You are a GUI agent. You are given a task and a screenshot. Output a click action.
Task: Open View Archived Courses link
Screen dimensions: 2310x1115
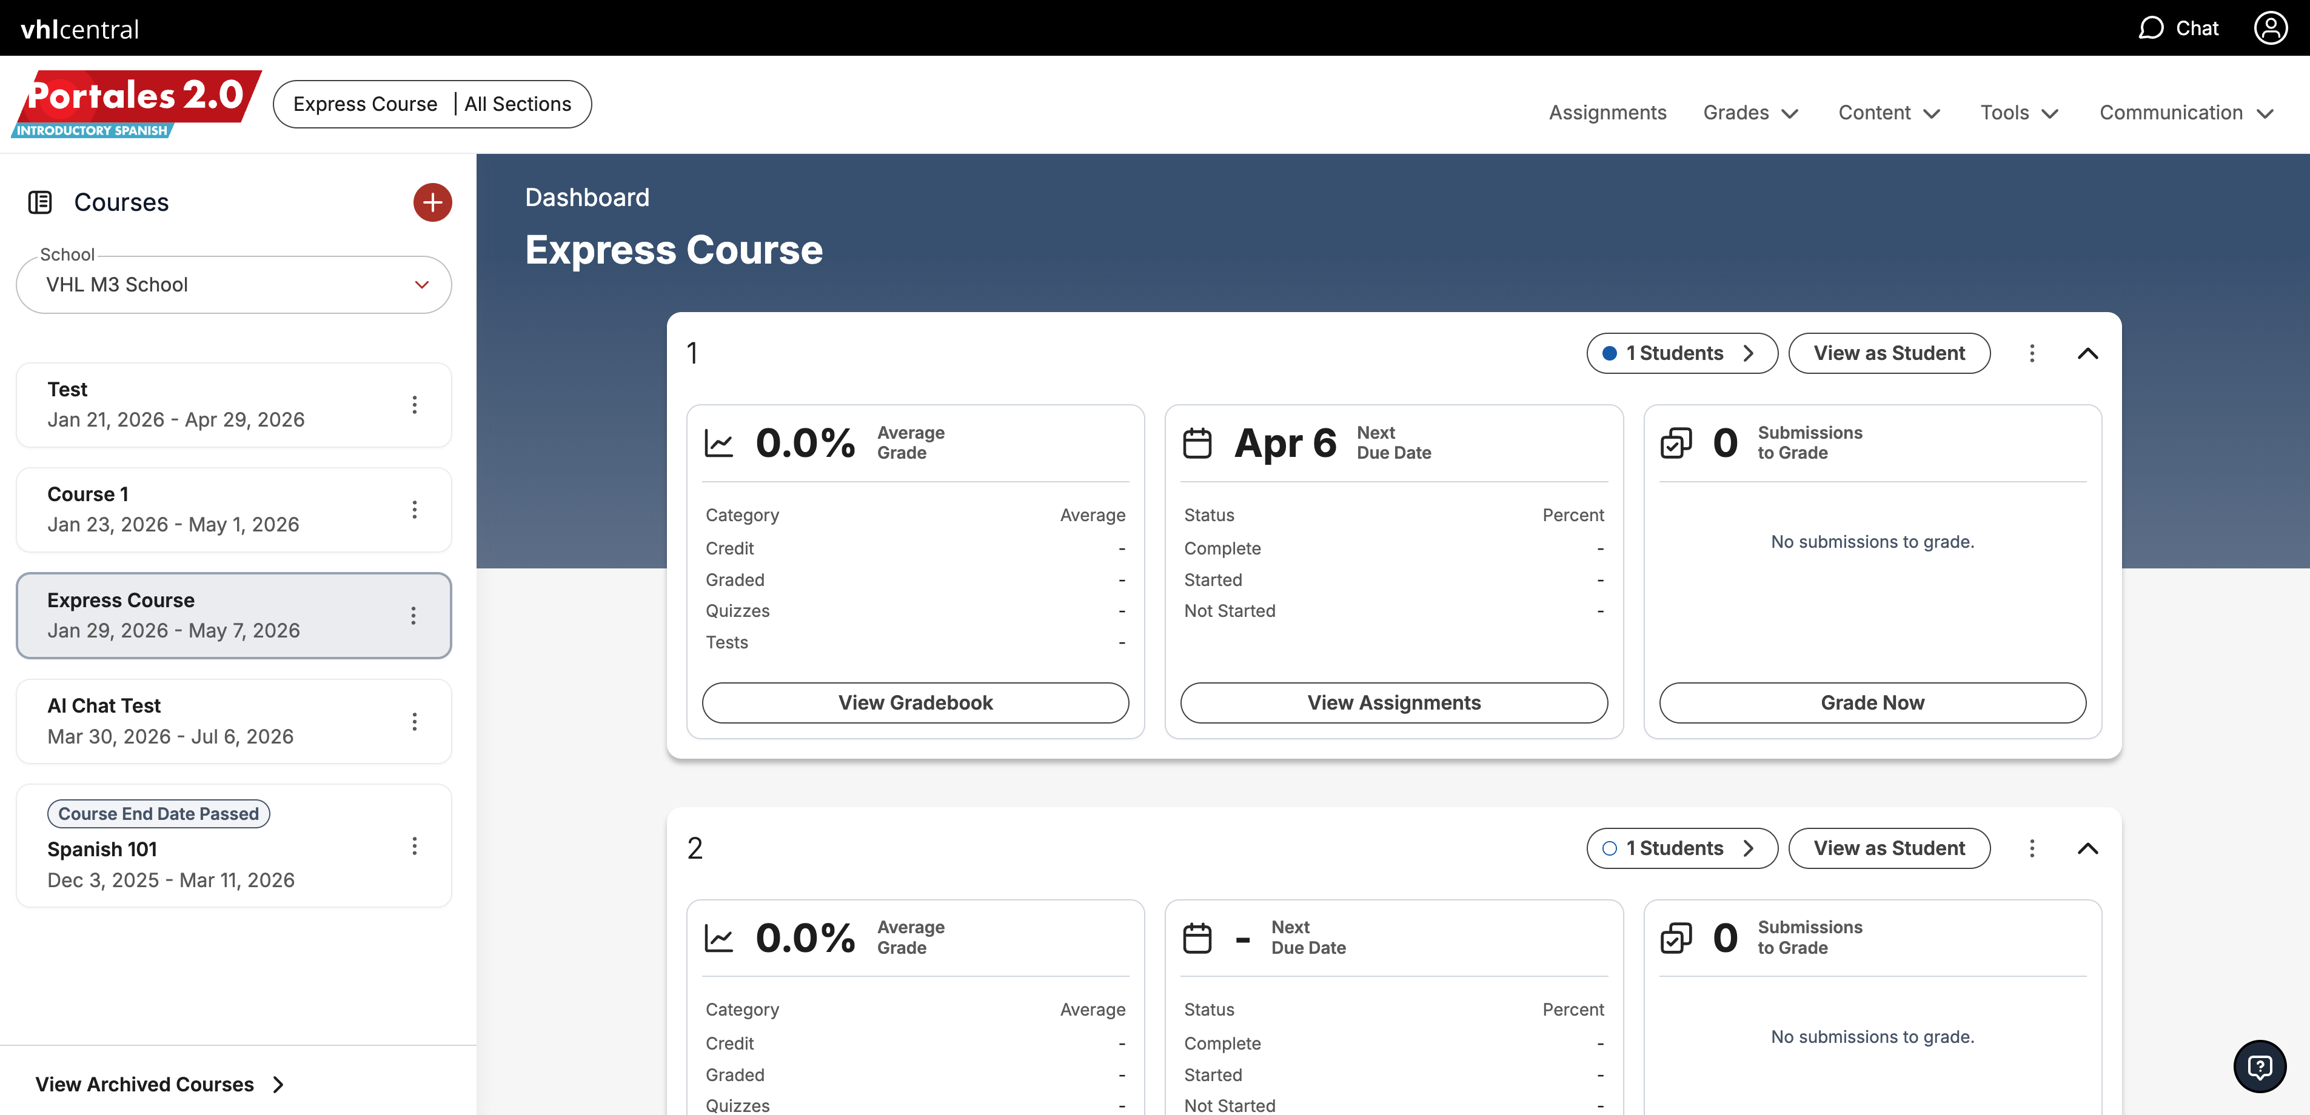click(161, 1085)
